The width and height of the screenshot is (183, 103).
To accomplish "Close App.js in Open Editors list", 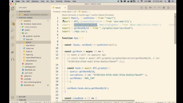I will (19, 15).
